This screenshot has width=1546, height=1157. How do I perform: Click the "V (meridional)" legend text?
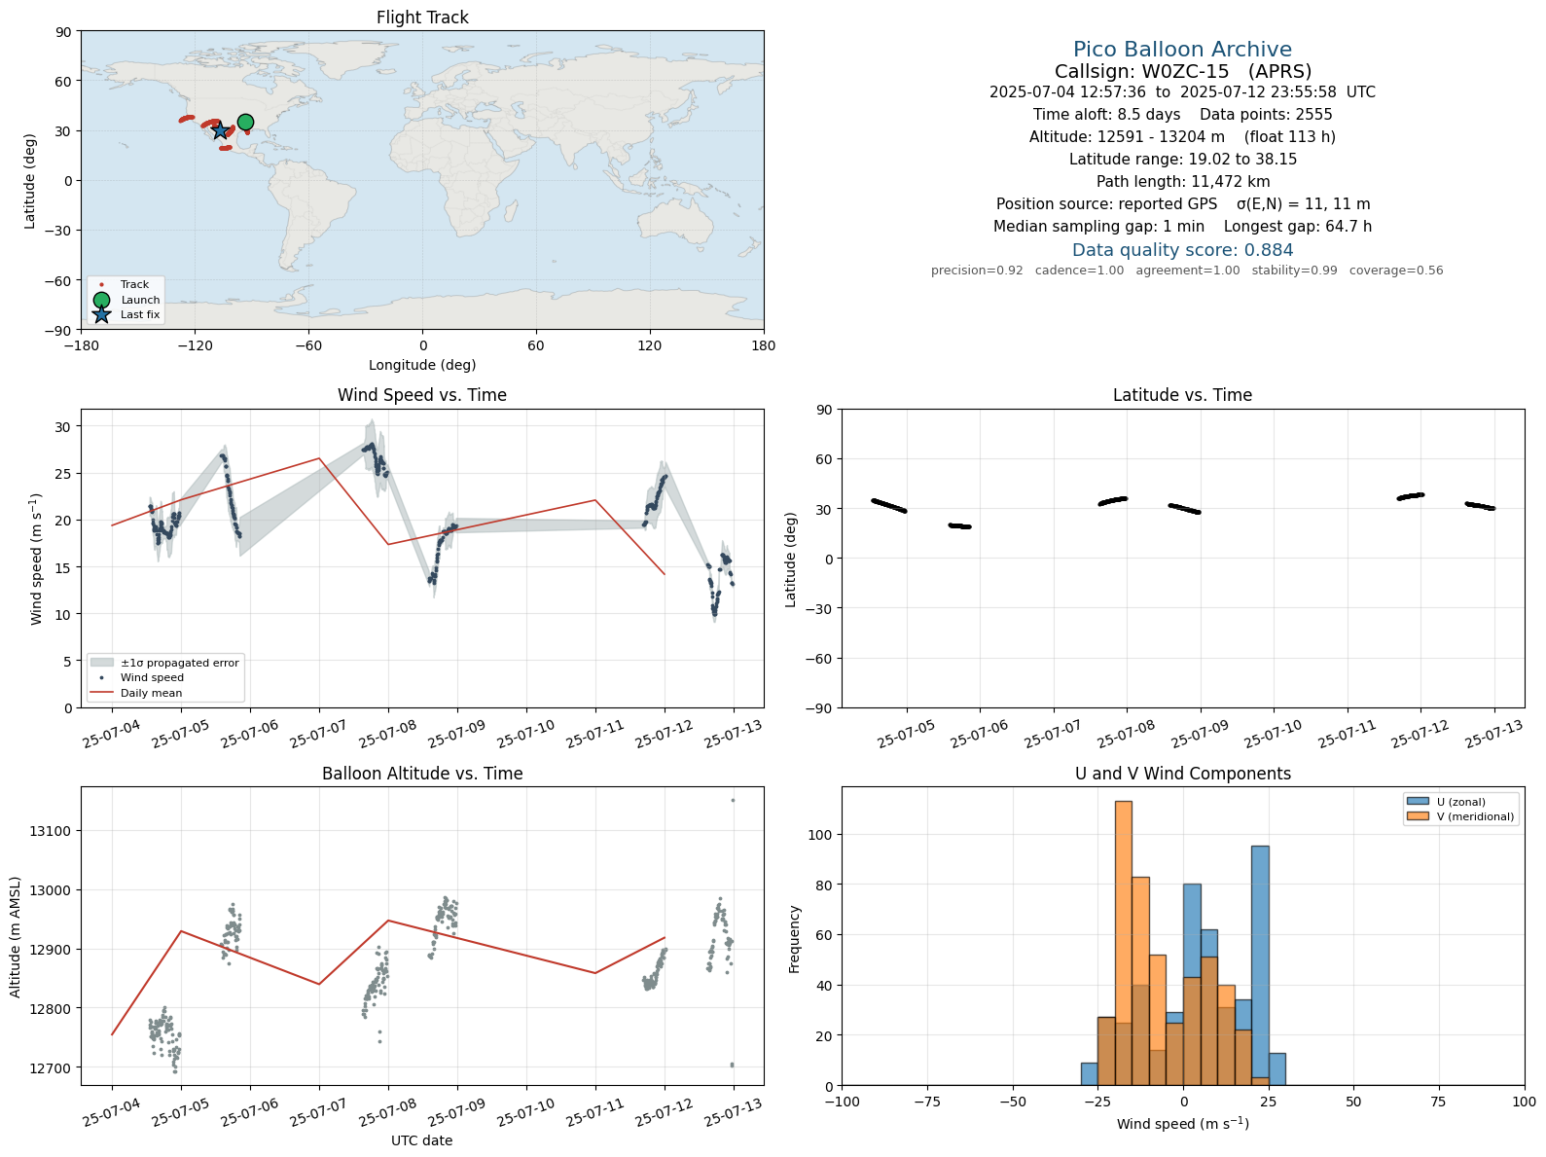(1476, 817)
